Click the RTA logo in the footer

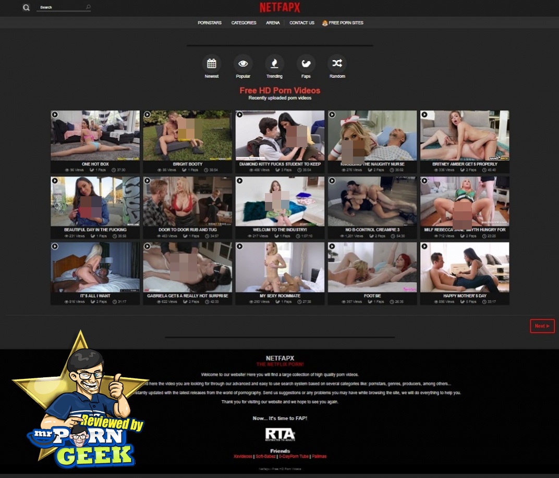click(x=280, y=435)
